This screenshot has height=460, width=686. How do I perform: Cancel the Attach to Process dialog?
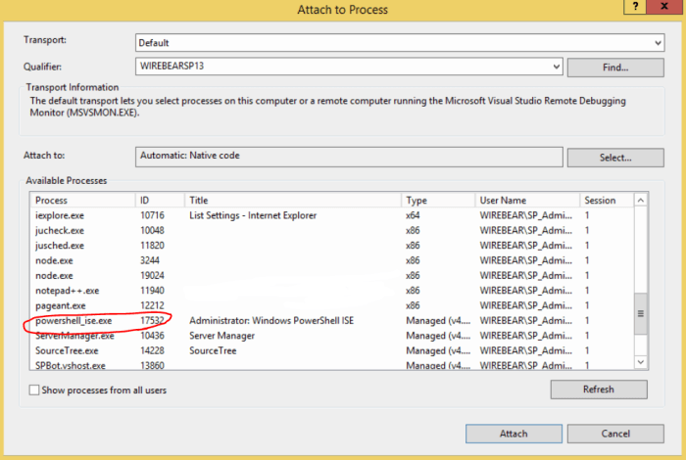point(614,434)
